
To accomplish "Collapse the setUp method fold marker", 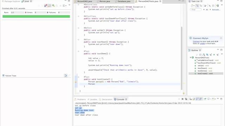I will (x=78, y=28).
